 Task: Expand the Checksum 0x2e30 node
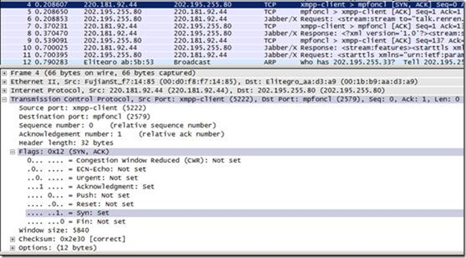click(13, 239)
